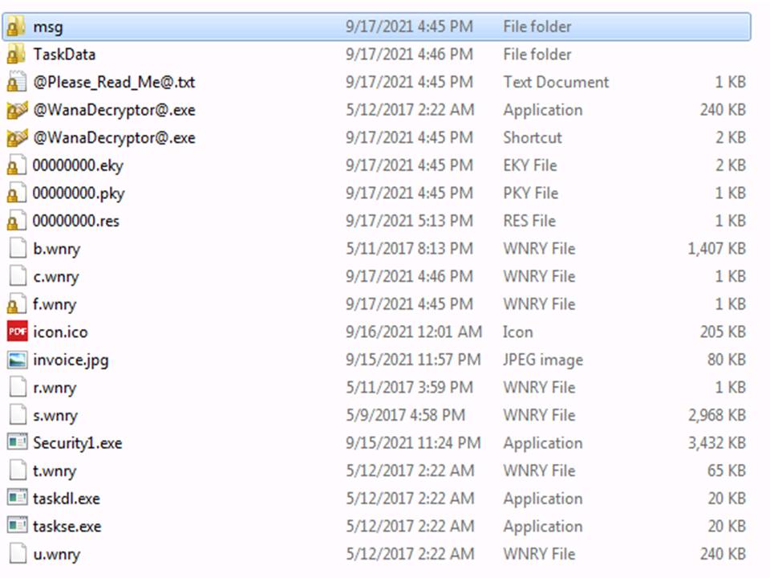Select the invoice.jpg file name

click(71, 360)
